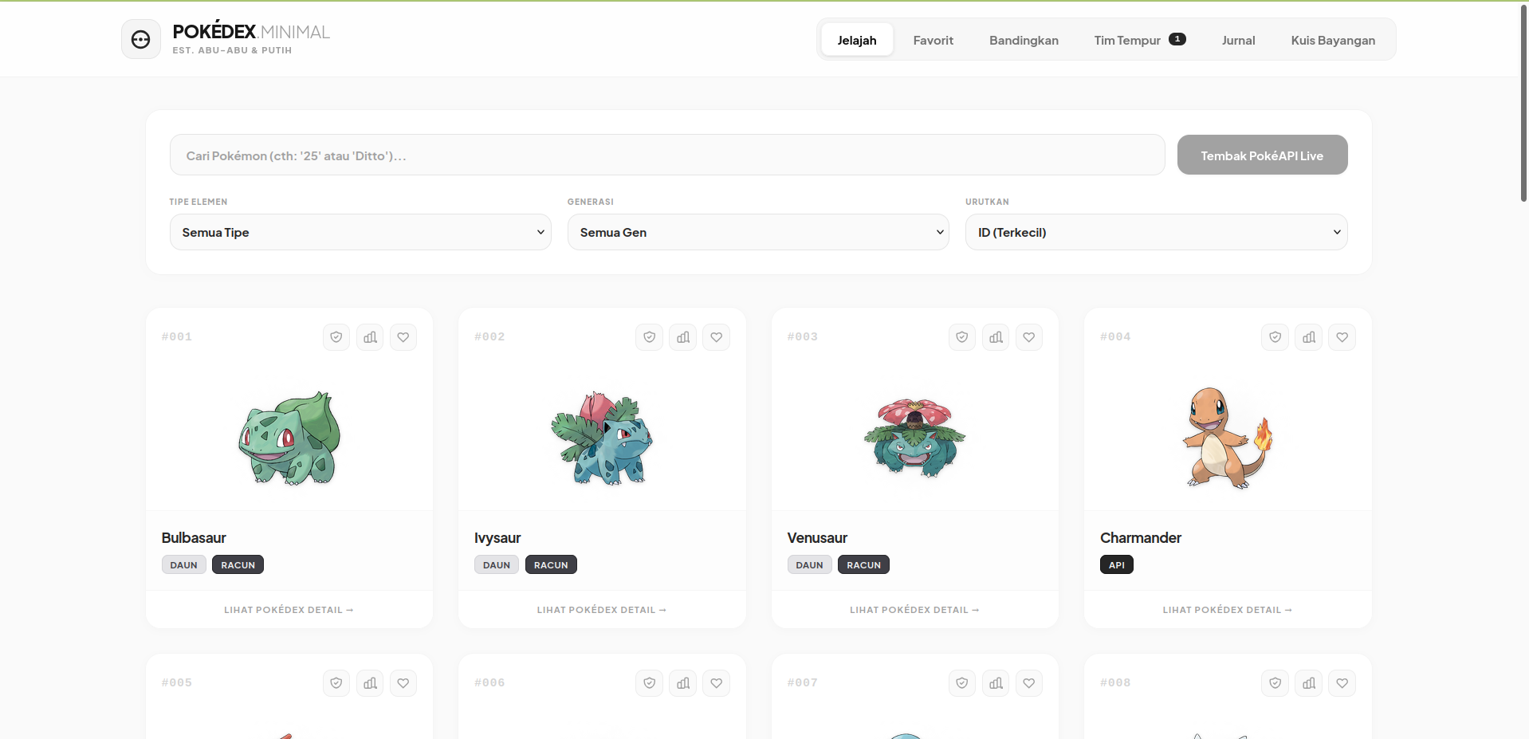The height and width of the screenshot is (739, 1529).
Task: Toggle the heart favorite on card #008
Action: (1342, 683)
